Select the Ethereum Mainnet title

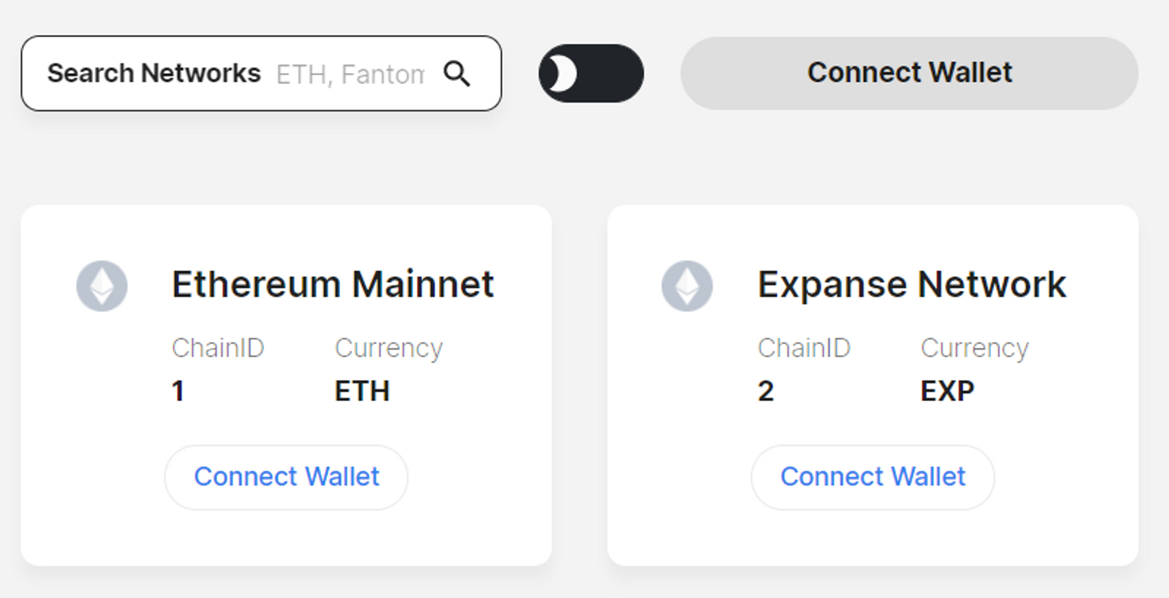(333, 284)
